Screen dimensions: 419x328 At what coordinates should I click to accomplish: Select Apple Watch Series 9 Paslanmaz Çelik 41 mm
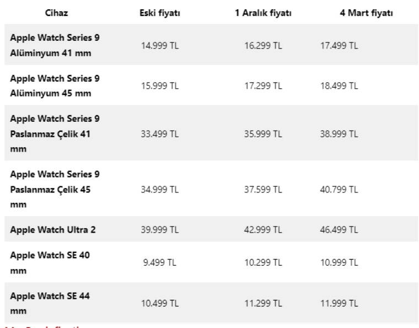(55, 133)
